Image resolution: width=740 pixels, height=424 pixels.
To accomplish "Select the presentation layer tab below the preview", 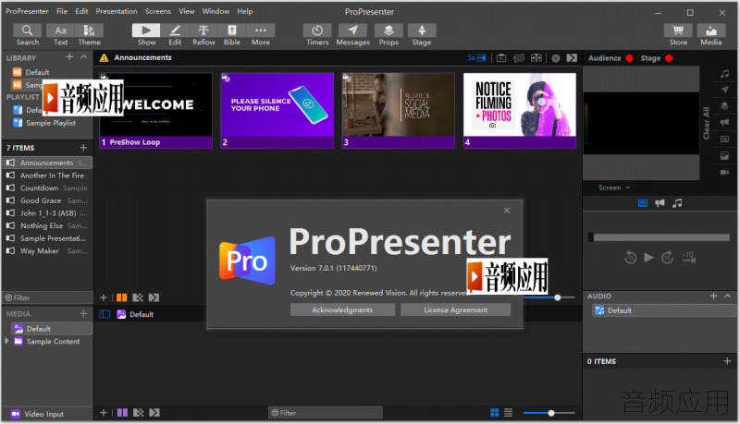I will pyautogui.click(x=643, y=203).
